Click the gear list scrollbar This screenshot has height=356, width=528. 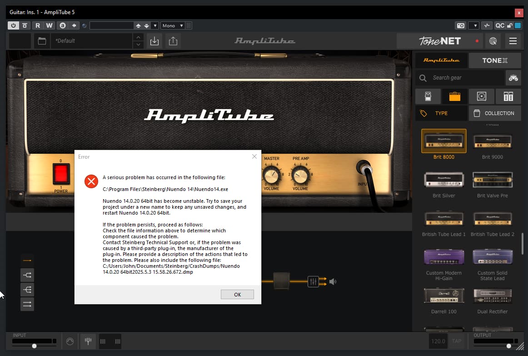522,244
